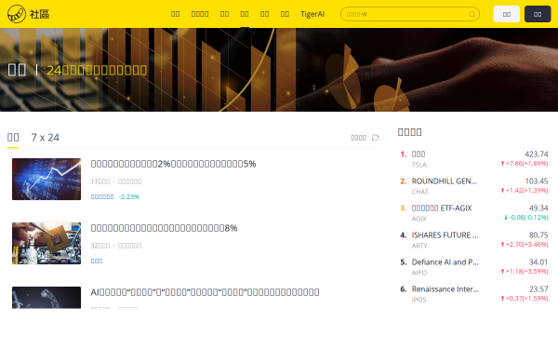
Task: Click the CHAT ticker symbol
Action: tap(420, 192)
